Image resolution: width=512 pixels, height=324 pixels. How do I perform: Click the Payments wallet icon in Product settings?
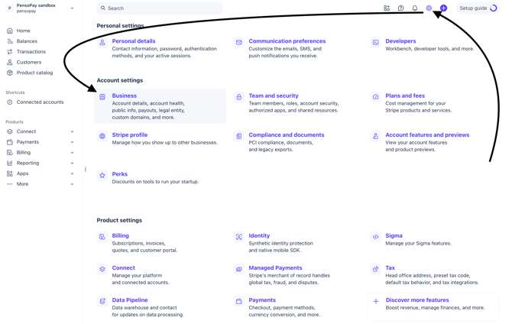pyautogui.click(x=239, y=301)
